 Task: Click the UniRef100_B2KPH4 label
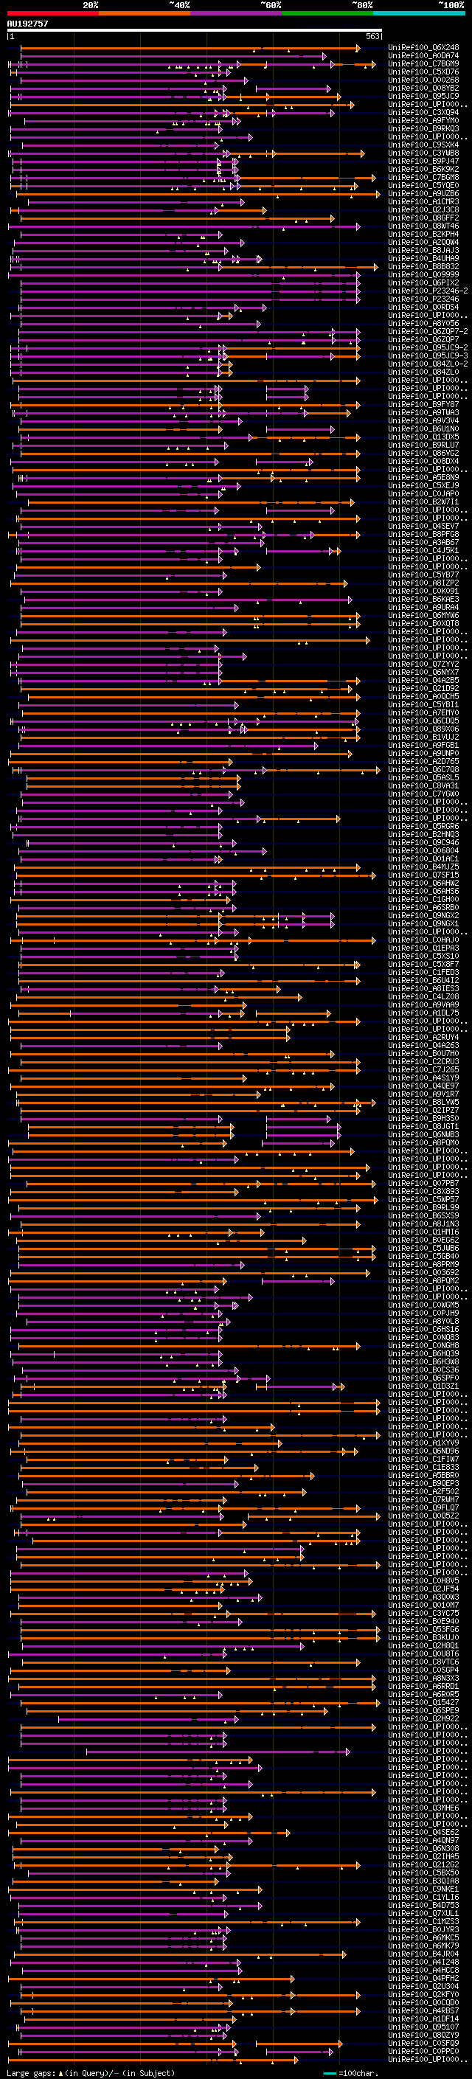point(423,234)
